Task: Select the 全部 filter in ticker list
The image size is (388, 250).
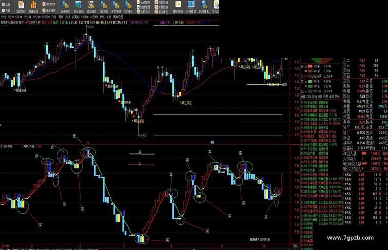Action: point(303,97)
